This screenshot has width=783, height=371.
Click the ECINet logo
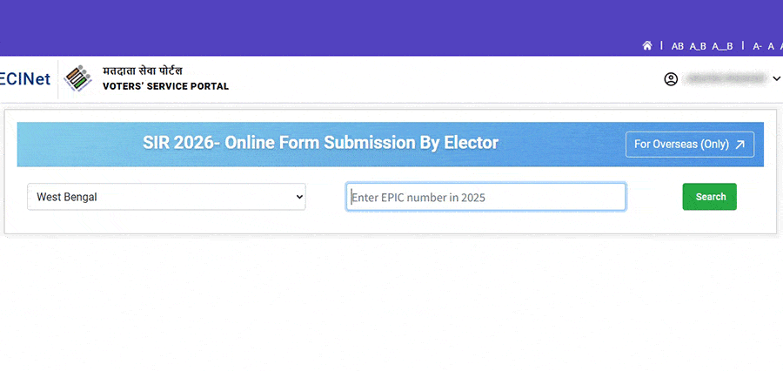click(24, 79)
